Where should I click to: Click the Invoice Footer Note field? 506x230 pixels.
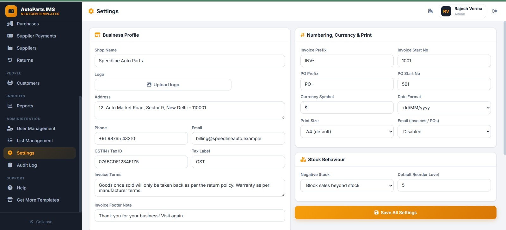click(x=190, y=216)
